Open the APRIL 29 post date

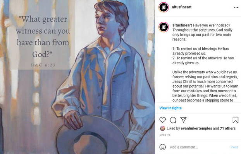(x=165, y=135)
